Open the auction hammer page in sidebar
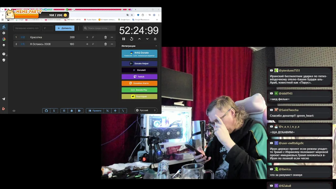The width and height of the screenshot is (336, 189). 4,27
